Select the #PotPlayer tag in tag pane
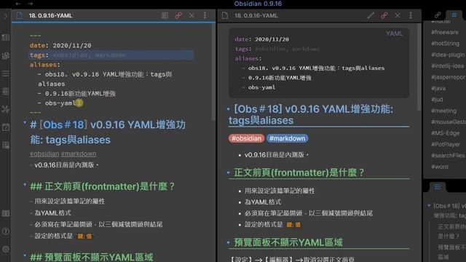The height and width of the screenshot is (262, 466). [446, 144]
